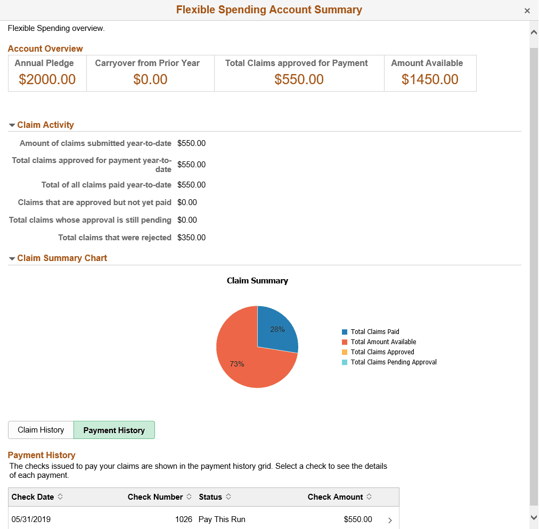Image resolution: width=539 pixels, height=529 pixels.
Task: Select the Payment History tab
Action: click(114, 430)
